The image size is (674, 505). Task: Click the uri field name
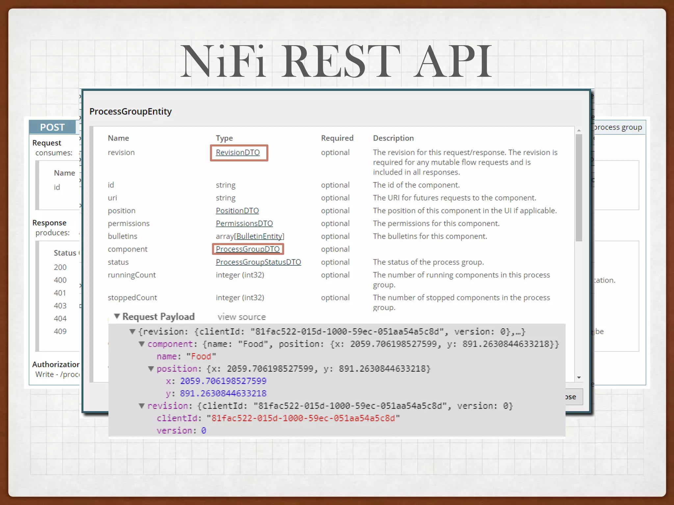(x=112, y=198)
